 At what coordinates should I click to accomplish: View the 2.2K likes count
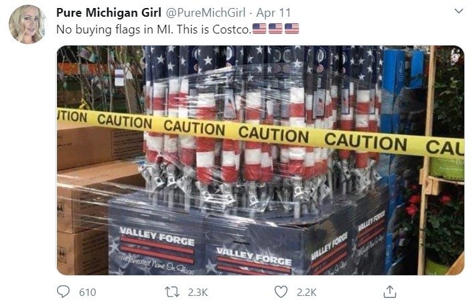tap(307, 292)
